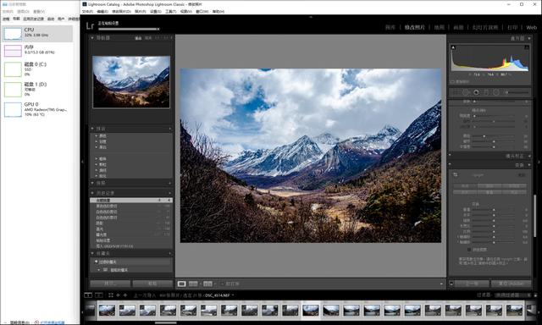Viewport: 542px width, 325px height.
Task: Open the Lightroom File menu
Action: (87, 11)
